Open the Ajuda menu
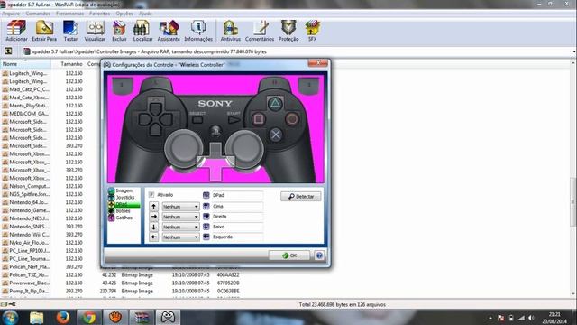This screenshot has height=325, width=577. point(145,14)
